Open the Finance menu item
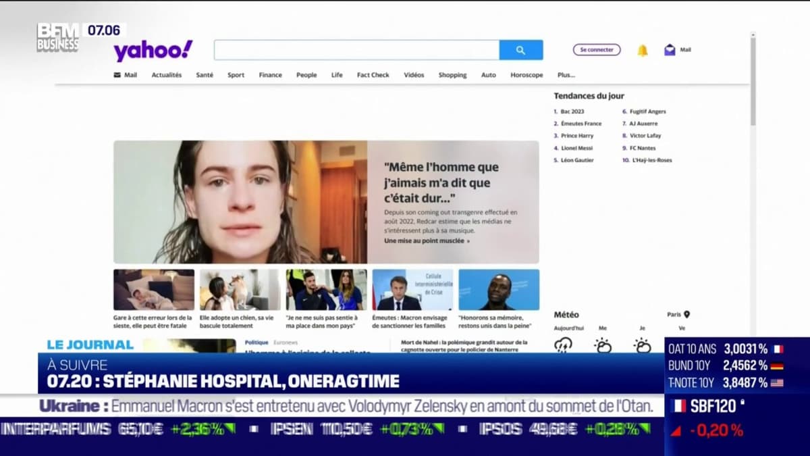This screenshot has width=810, height=456. (x=270, y=75)
